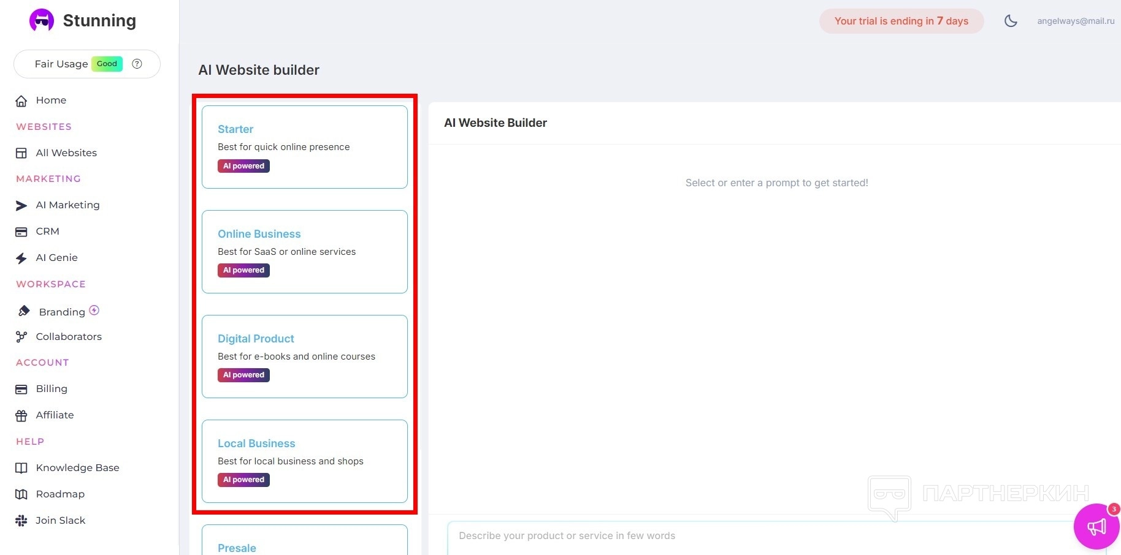Click the Good usage badge
This screenshot has width=1121, height=555.
(x=107, y=64)
